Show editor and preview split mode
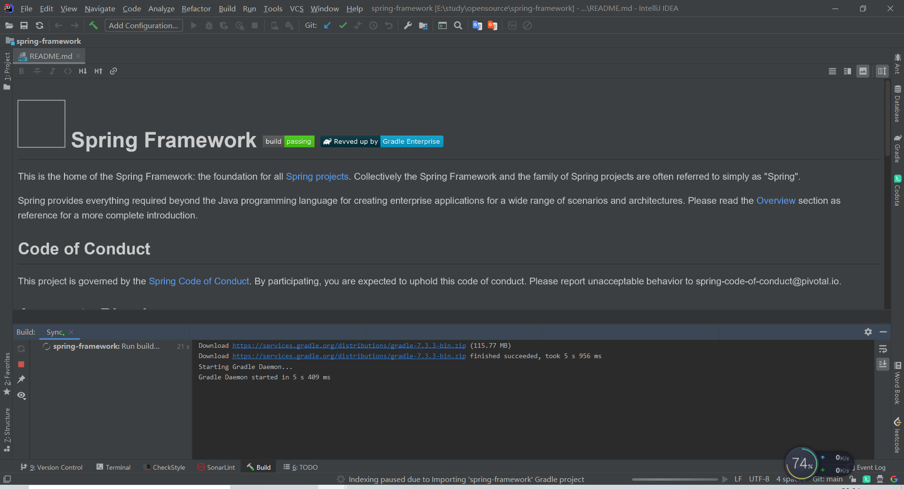 tap(847, 71)
